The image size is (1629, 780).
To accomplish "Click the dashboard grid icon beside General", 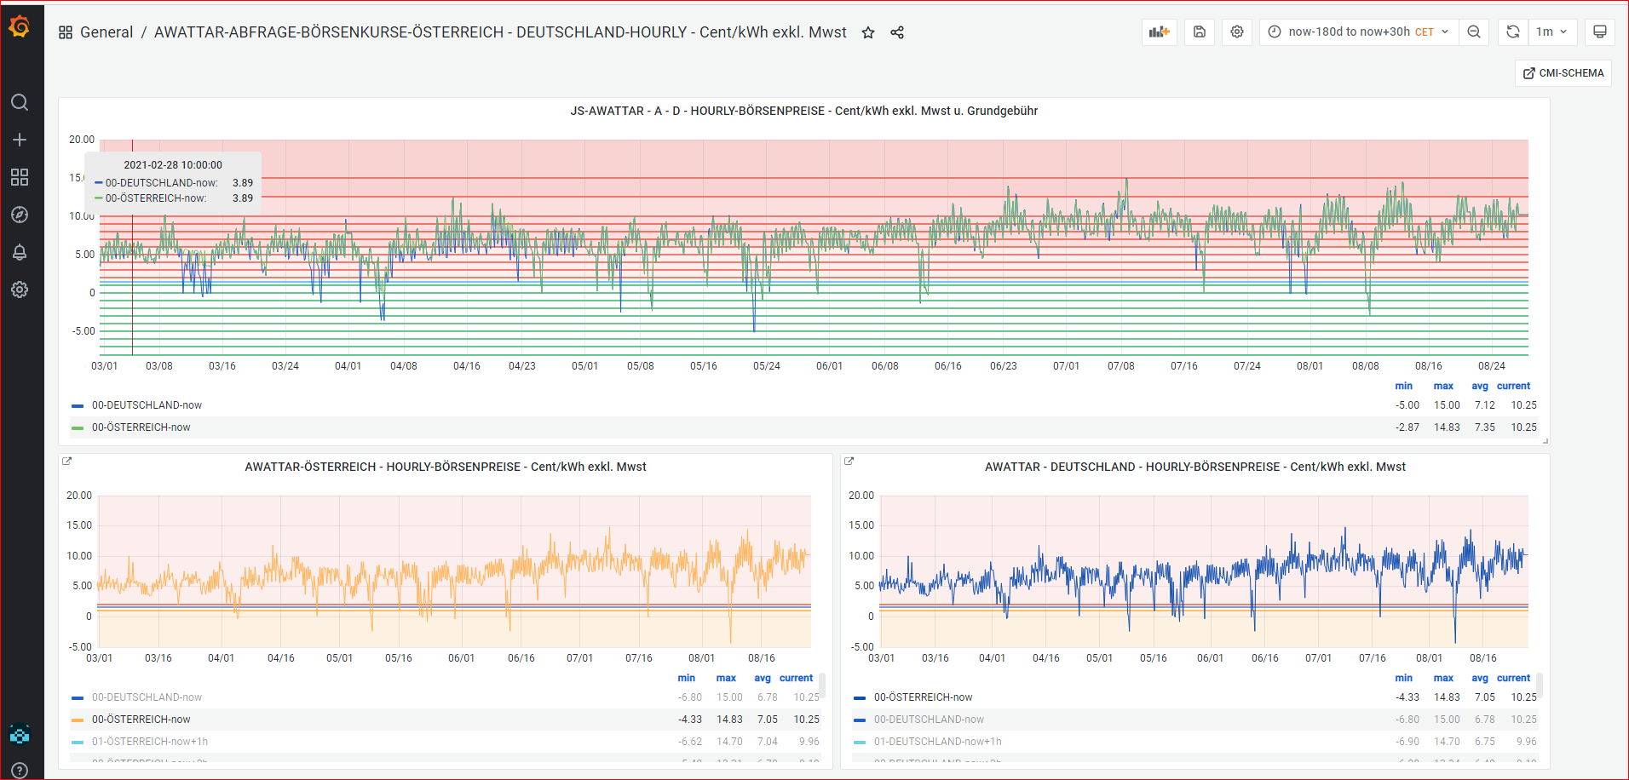I will [66, 32].
